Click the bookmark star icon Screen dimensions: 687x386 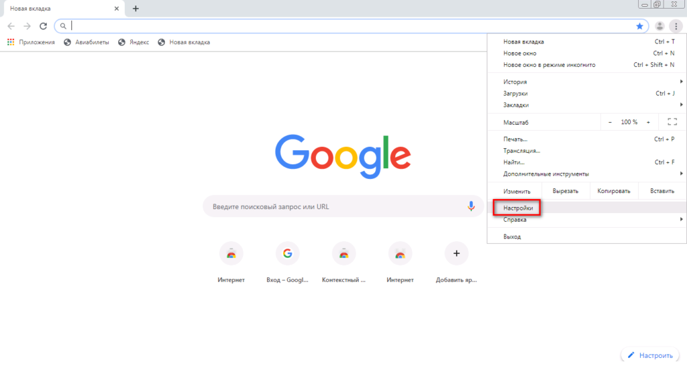tap(639, 26)
